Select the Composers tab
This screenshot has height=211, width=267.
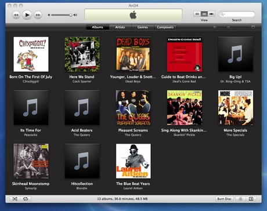pos(165,27)
